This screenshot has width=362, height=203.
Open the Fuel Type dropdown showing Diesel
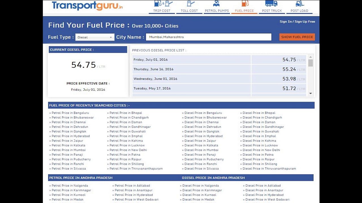(95, 37)
